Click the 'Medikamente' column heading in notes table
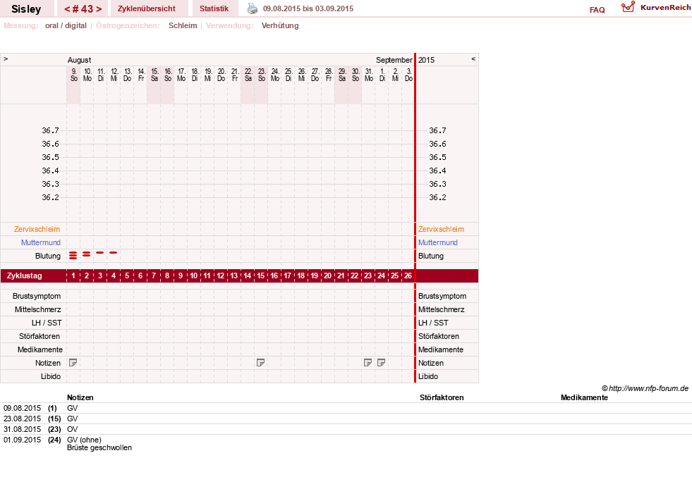 [584, 397]
